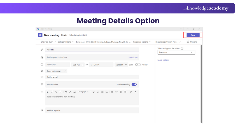Viewport: 238px width, 126px height.
Task: Open the Category: None dropdown
Action: 66,42
